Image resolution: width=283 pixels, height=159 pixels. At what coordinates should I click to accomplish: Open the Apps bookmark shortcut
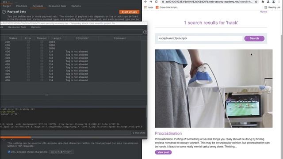[149, 8]
